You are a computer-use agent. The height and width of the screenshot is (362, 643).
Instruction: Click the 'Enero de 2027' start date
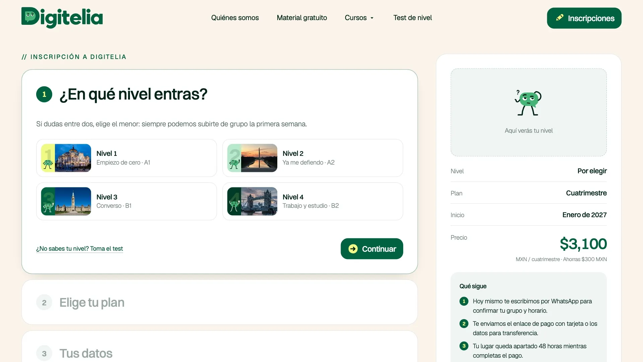point(584,215)
